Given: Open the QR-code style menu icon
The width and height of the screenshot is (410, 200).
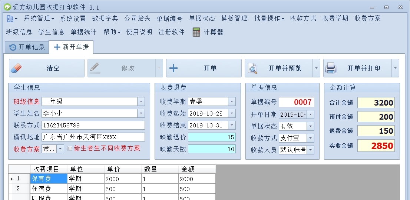Looking at the screenshot, I should [10, 19].
